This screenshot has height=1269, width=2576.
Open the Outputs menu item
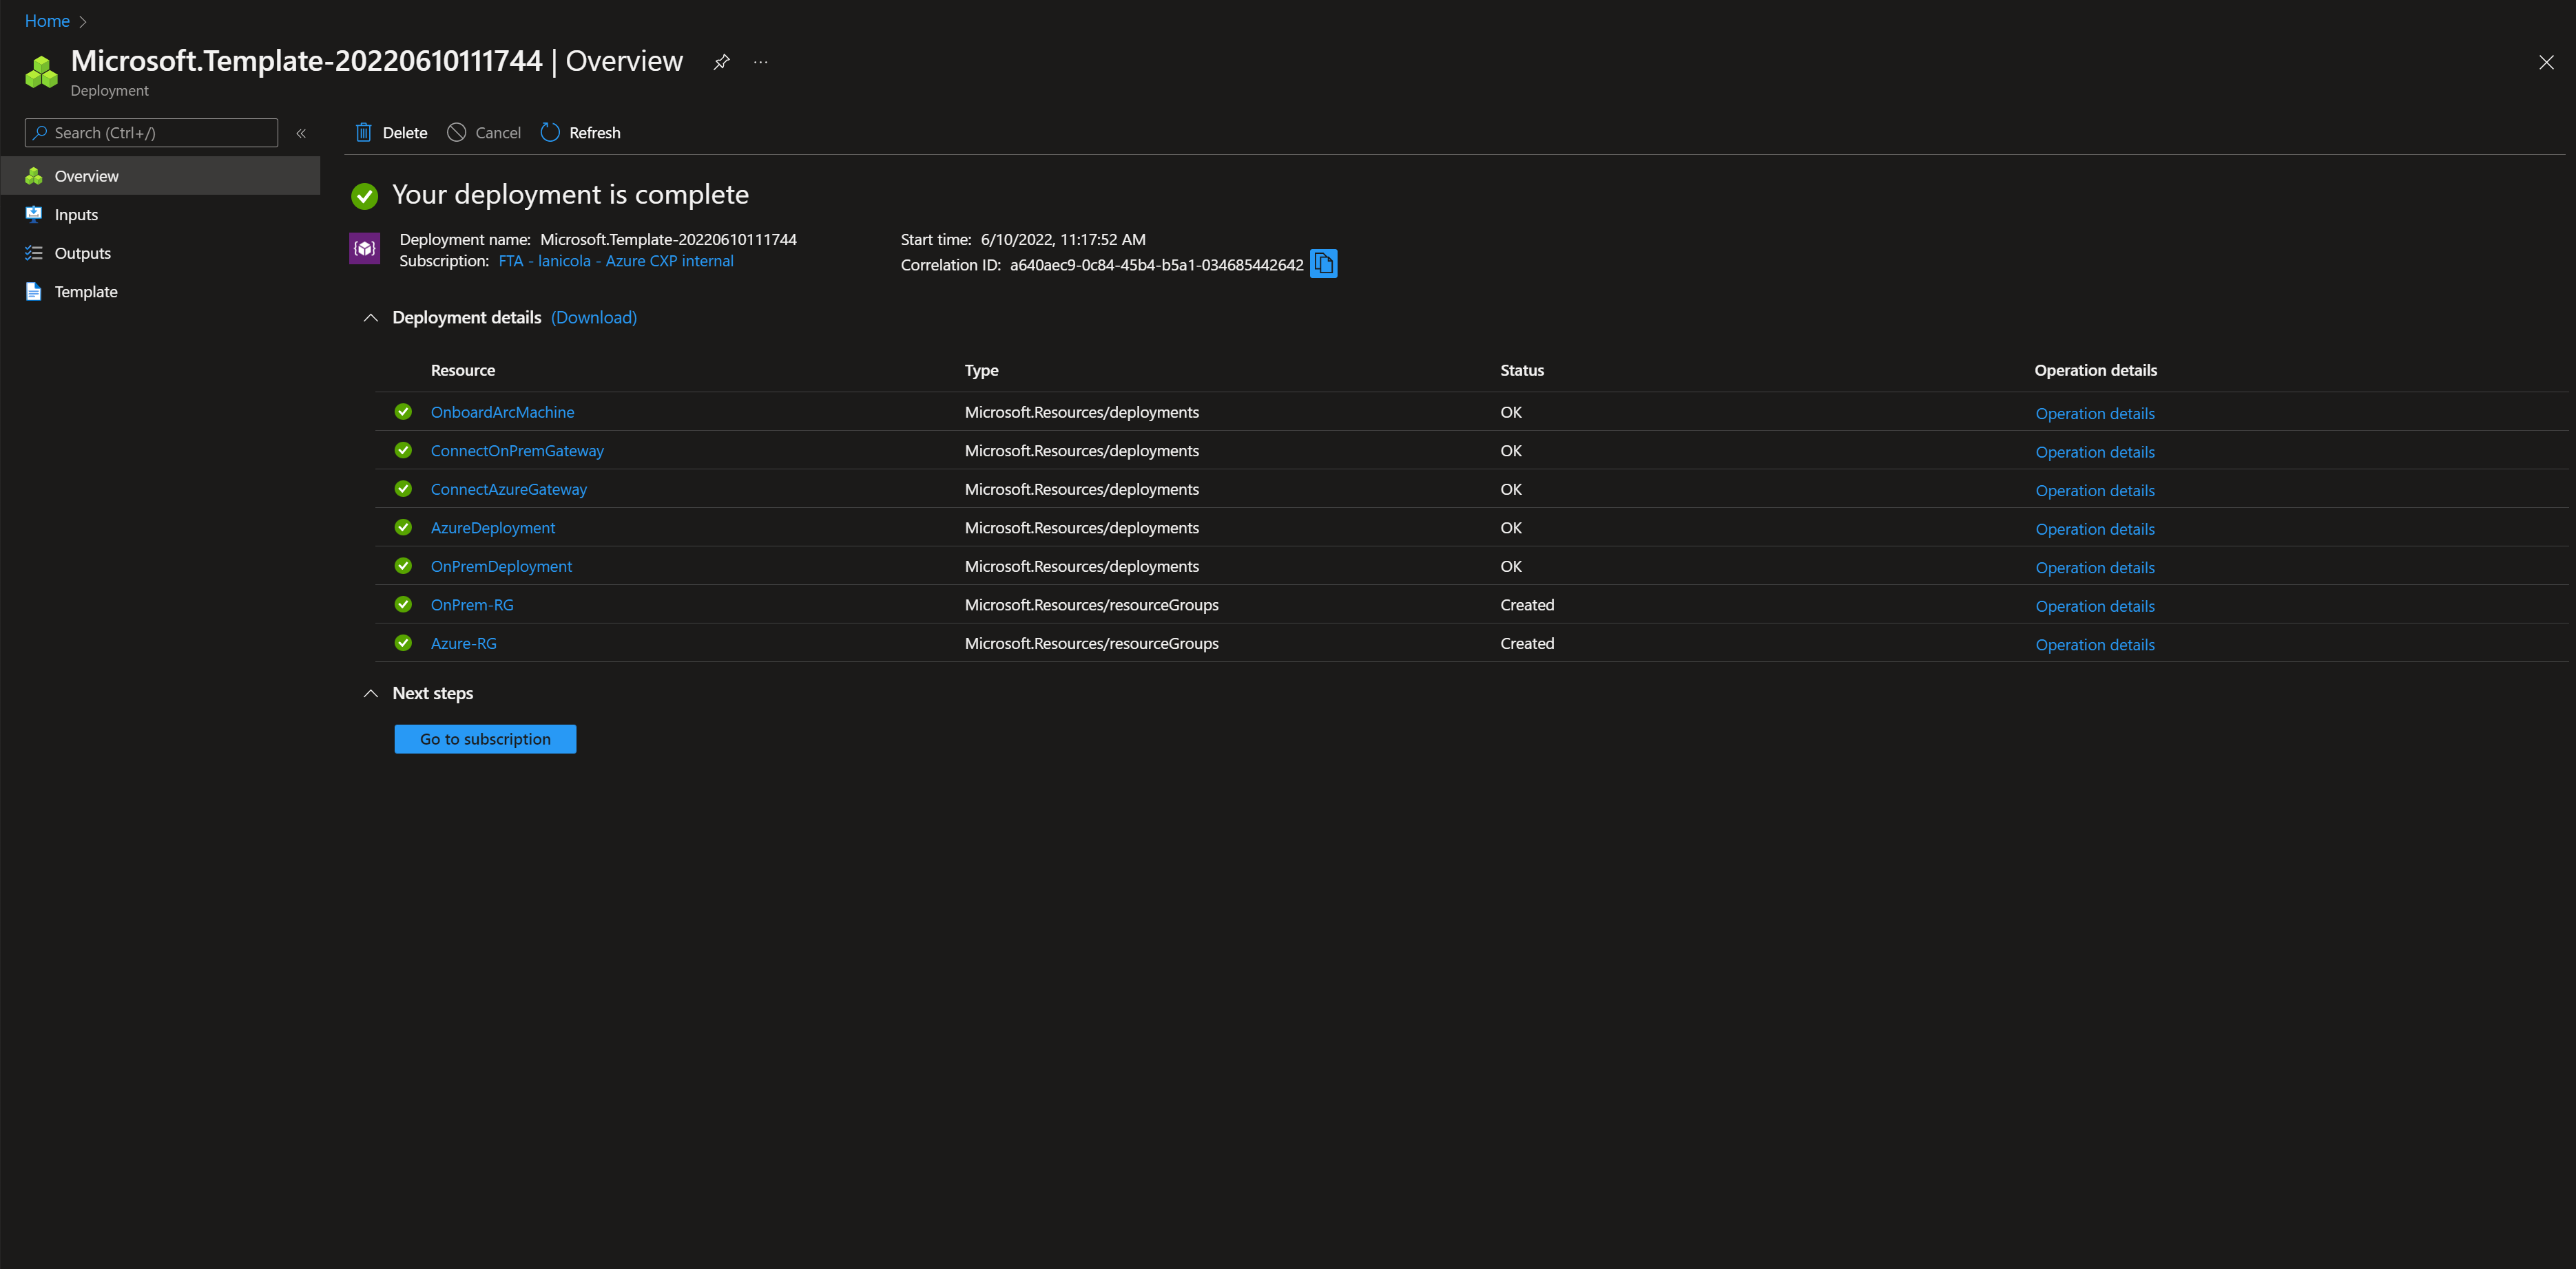coord(160,253)
